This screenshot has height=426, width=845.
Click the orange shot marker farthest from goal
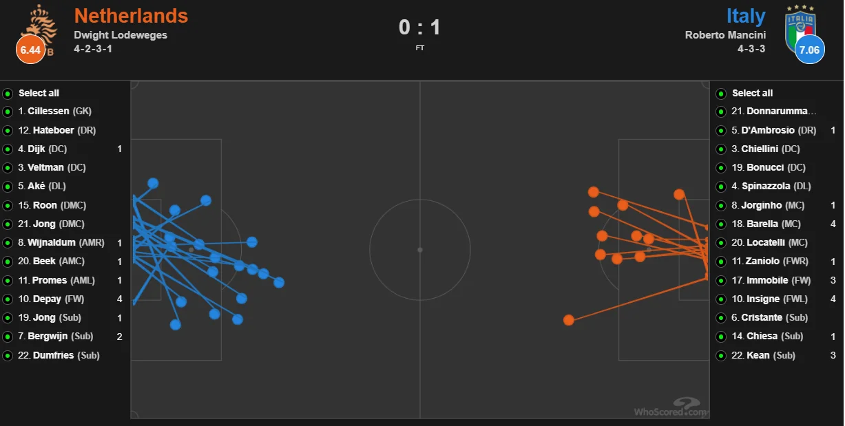click(x=569, y=320)
